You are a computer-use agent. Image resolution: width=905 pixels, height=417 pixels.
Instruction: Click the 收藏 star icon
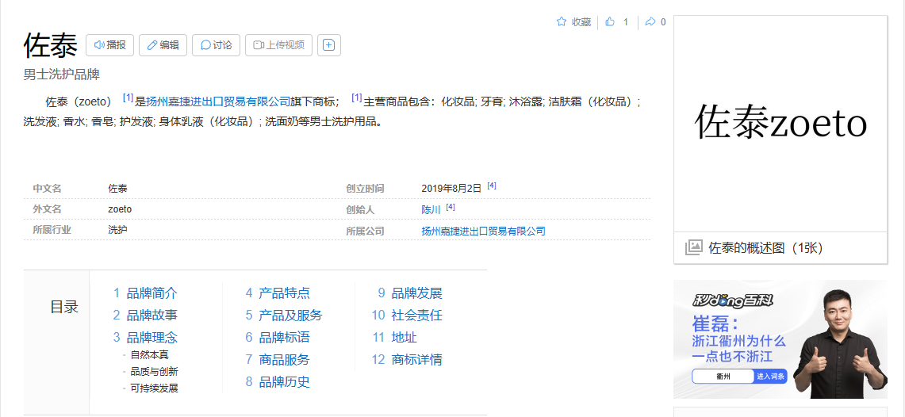pos(561,22)
